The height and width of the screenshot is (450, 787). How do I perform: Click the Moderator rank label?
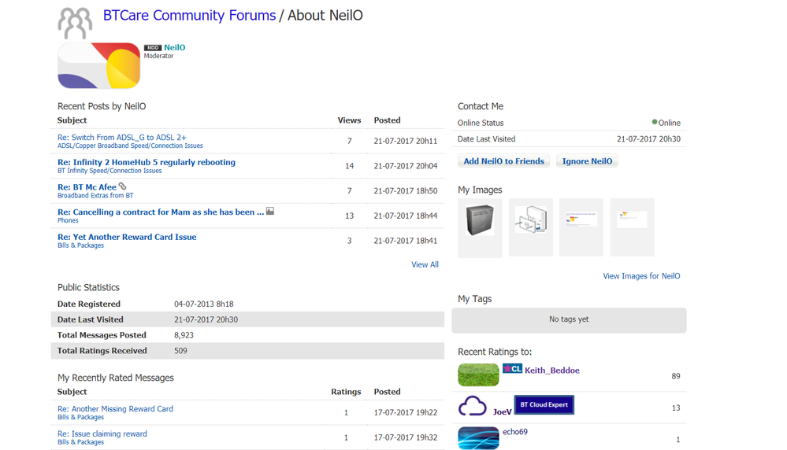click(158, 56)
